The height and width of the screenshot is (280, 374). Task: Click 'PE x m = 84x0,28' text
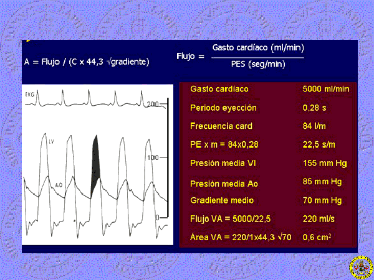[224, 144]
